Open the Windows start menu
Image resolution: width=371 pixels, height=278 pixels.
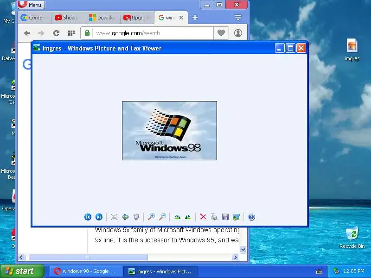pyautogui.click(x=22, y=271)
